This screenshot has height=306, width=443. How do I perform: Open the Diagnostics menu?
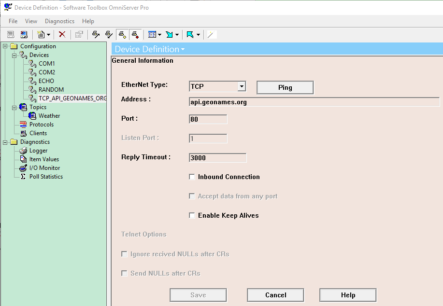coord(59,21)
